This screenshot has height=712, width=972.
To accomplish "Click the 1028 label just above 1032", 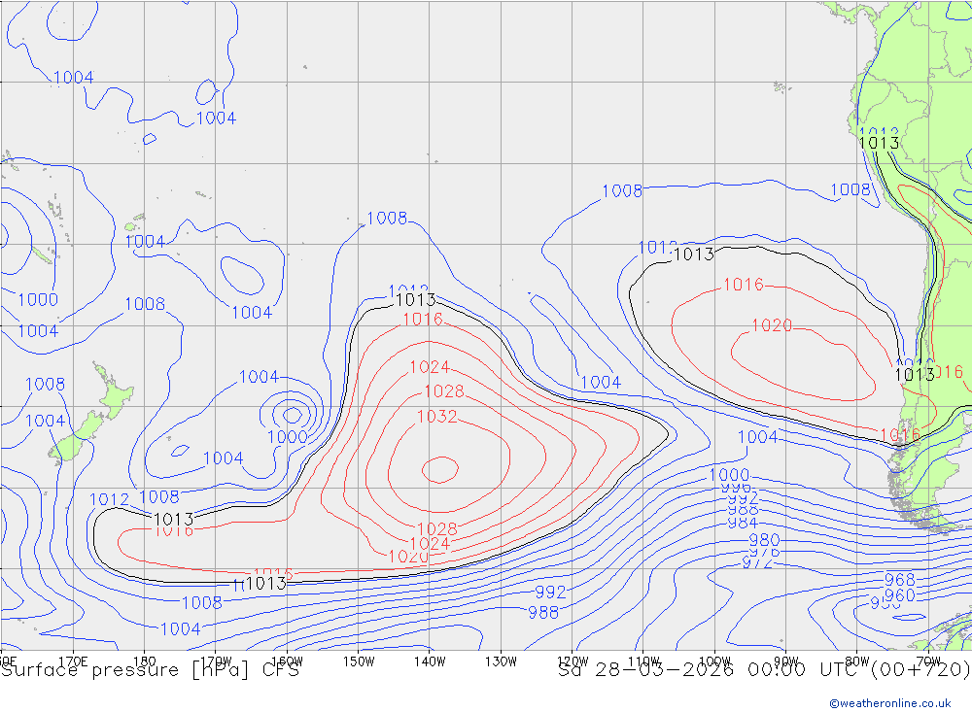I will pos(444,391).
